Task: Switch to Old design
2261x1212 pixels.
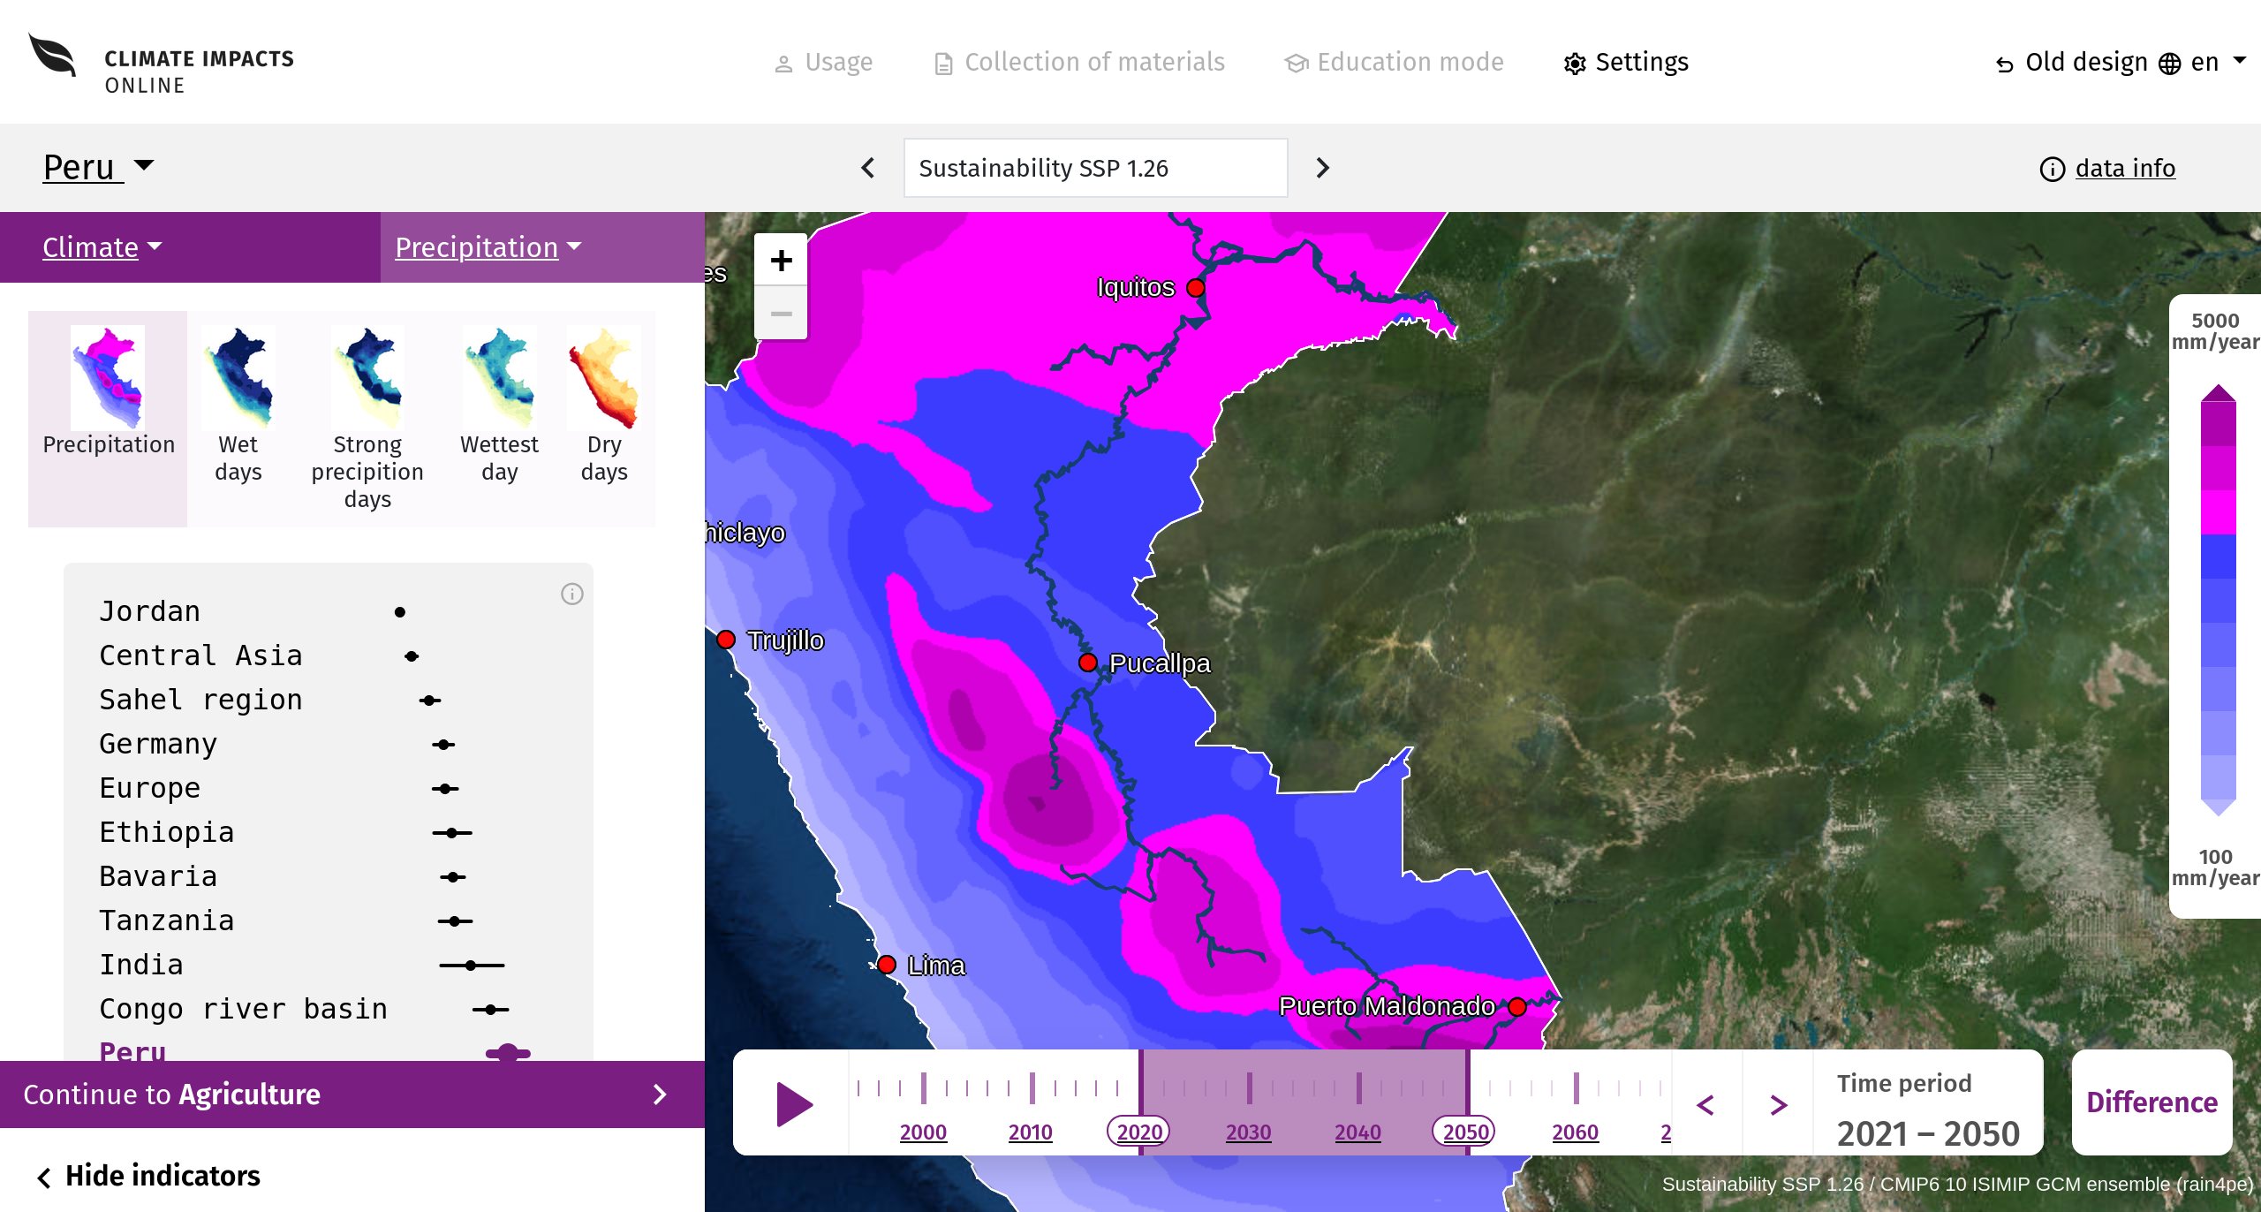Action: click(2072, 63)
